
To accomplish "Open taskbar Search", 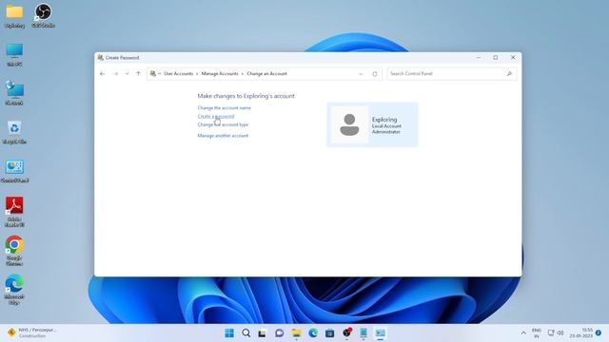I will tap(246, 333).
